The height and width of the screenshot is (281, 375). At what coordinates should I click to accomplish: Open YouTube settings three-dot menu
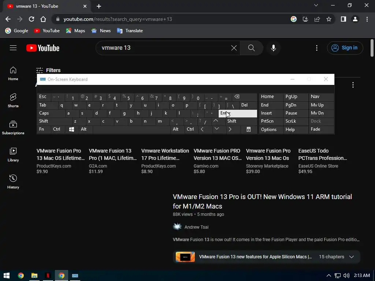pos(317,48)
